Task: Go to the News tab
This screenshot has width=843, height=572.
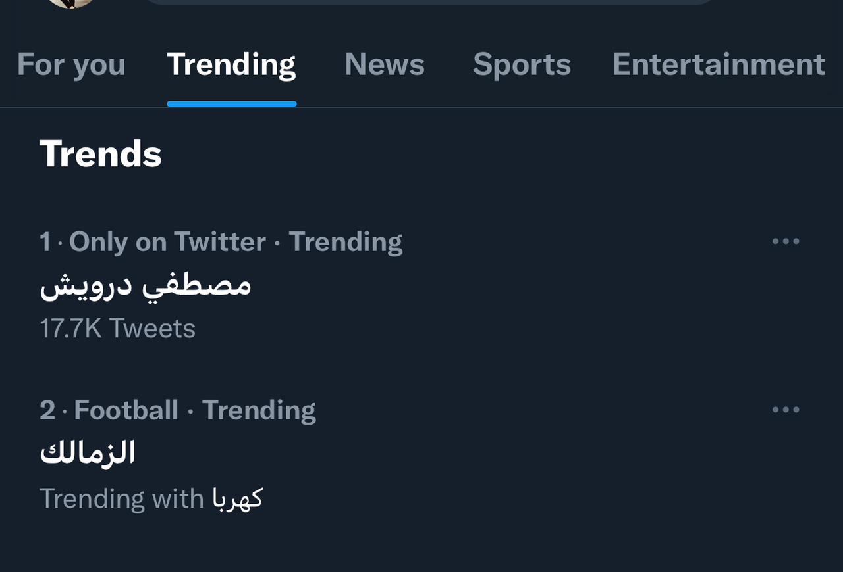Action: pos(385,64)
